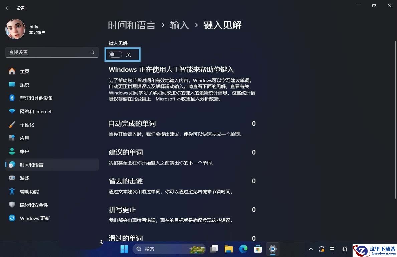The image size is (397, 257).
Task: Click the taskbar 搜索 box
Action: (169, 249)
